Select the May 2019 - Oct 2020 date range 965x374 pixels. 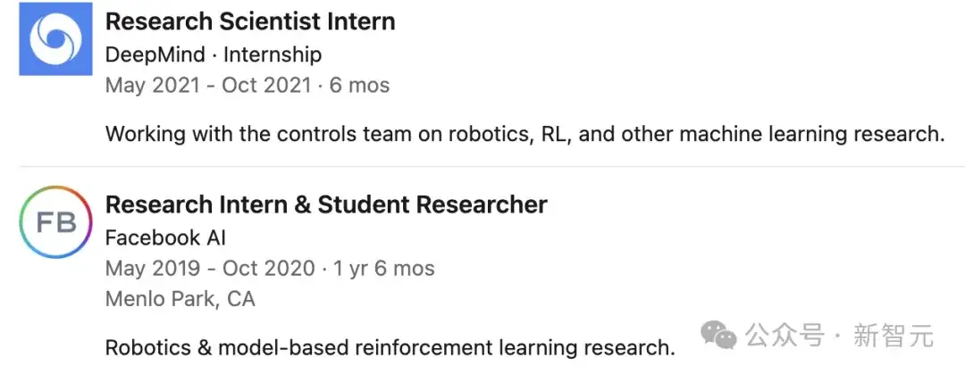pyautogui.click(x=210, y=268)
